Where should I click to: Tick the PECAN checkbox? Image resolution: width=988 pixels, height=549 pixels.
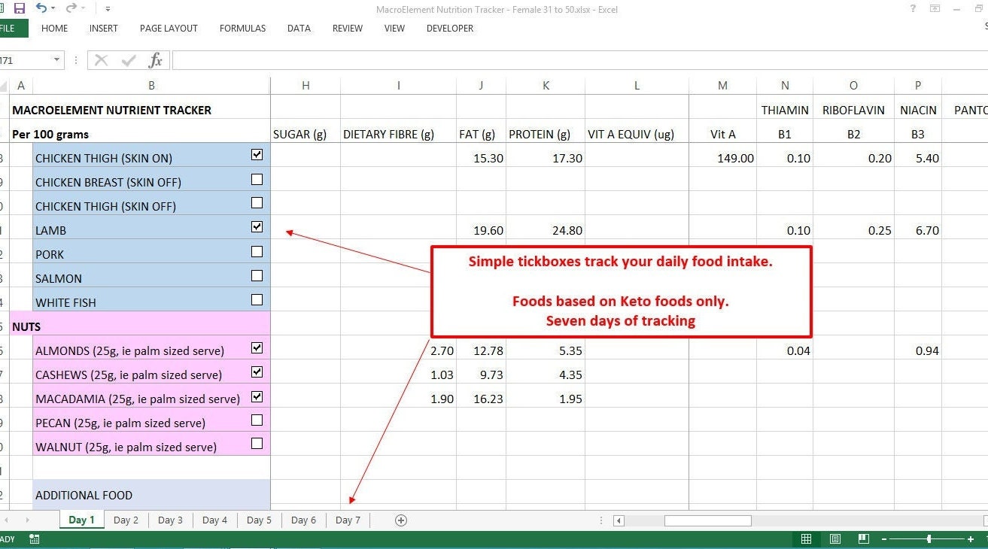click(x=257, y=420)
